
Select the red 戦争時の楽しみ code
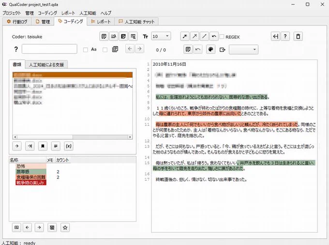pyautogui.click(x=31, y=183)
